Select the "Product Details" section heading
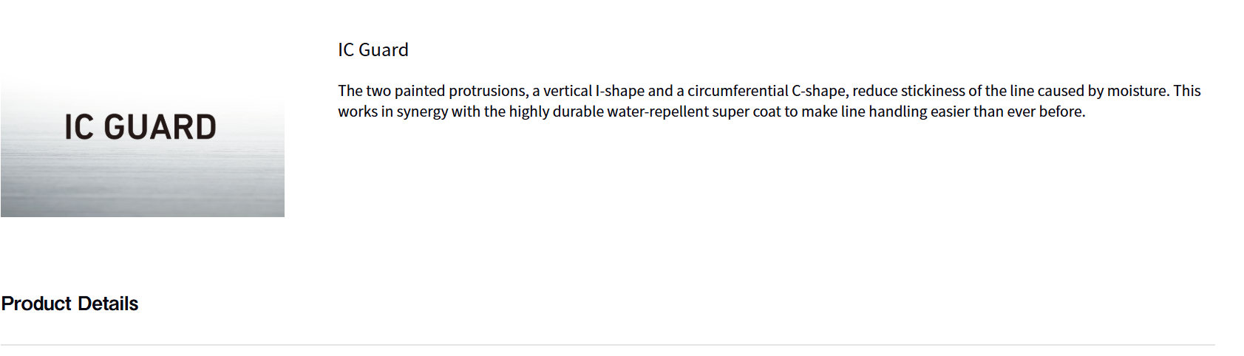 pos(69,304)
